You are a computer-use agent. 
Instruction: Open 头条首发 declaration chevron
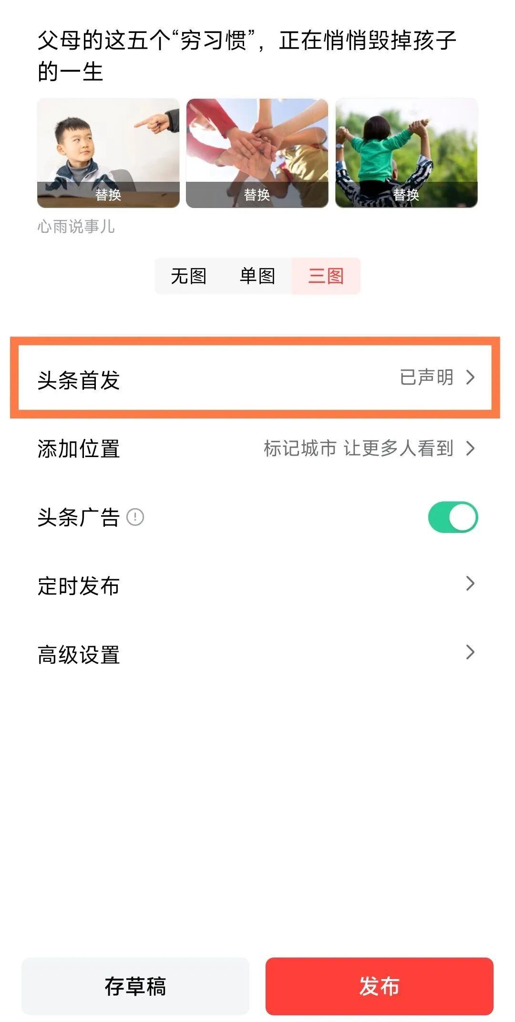click(x=471, y=377)
